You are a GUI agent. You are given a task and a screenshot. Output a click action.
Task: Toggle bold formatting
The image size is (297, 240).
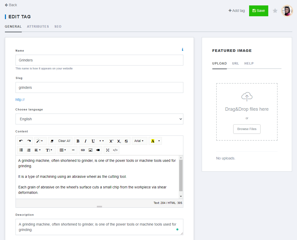(78, 141)
